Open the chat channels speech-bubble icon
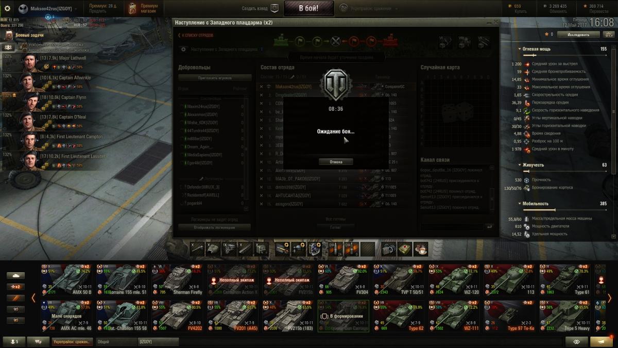This screenshot has height=348, width=618. pos(35,341)
